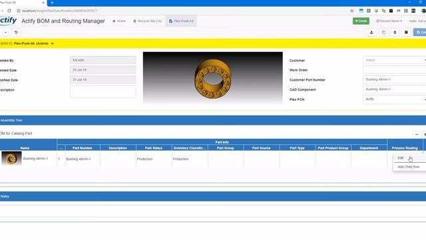The height and width of the screenshot is (240, 426).
Task: Click the green Create button
Action: click(x=361, y=21)
